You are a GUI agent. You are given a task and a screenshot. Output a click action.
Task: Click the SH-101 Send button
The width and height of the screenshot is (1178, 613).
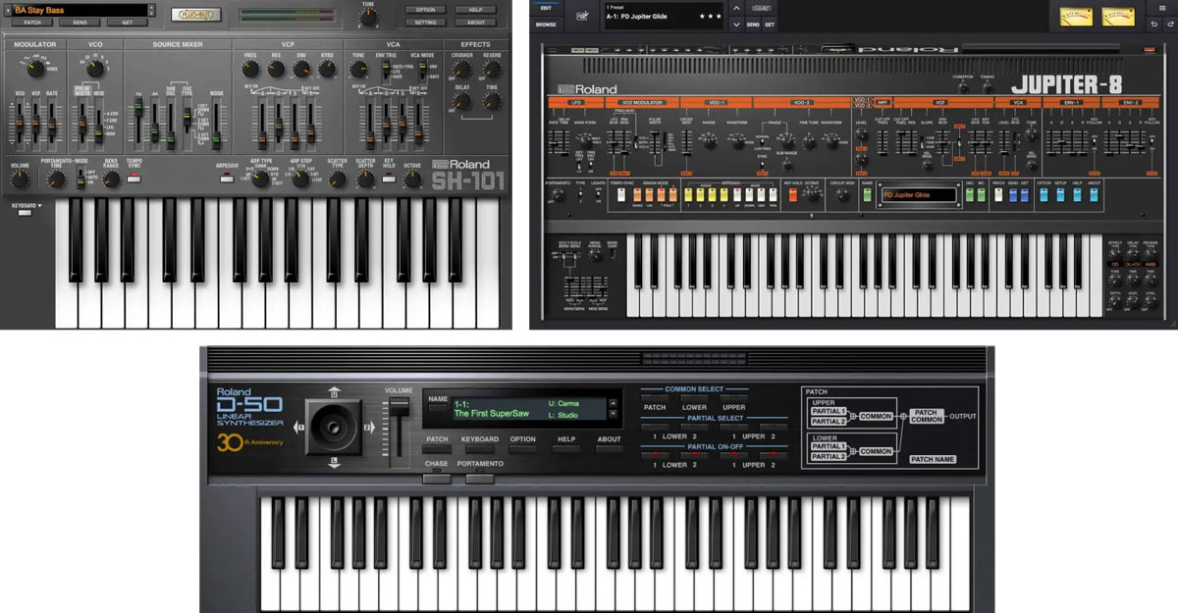pos(80,22)
